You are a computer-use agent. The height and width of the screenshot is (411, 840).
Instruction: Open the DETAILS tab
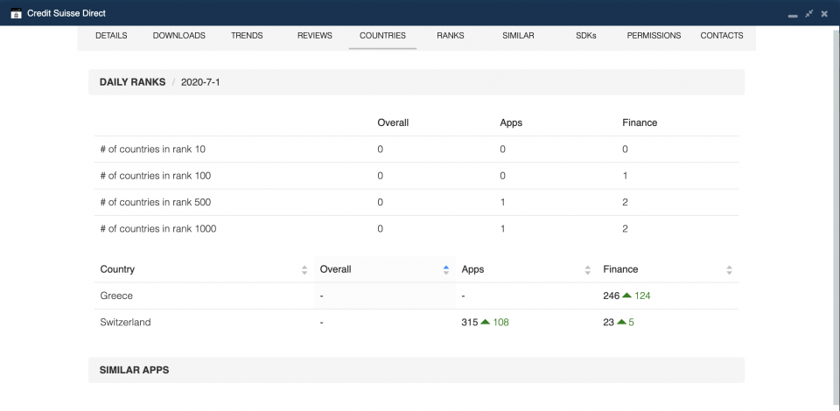click(111, 36)
